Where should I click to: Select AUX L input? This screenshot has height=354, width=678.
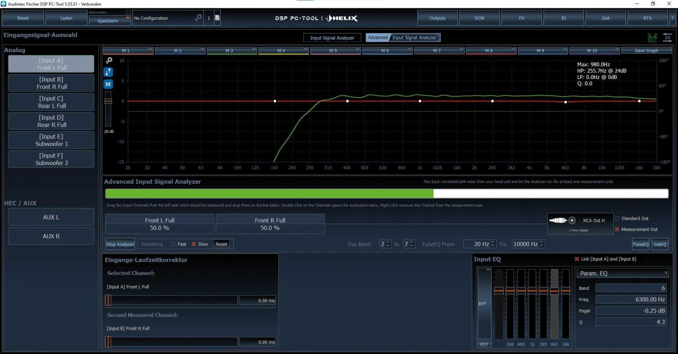coord(51,217)
